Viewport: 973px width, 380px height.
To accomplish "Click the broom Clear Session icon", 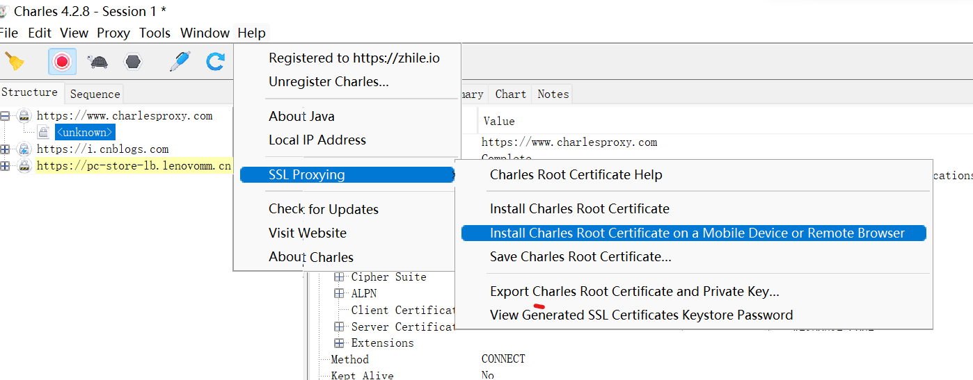I will click(15, 62).
